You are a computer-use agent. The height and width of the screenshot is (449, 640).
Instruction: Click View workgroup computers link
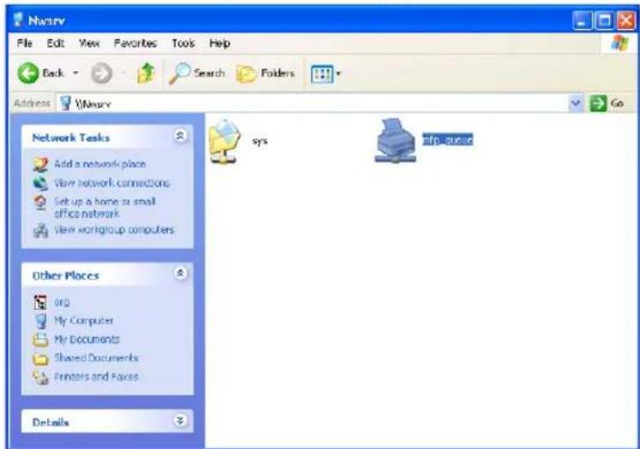click(114, 229)
